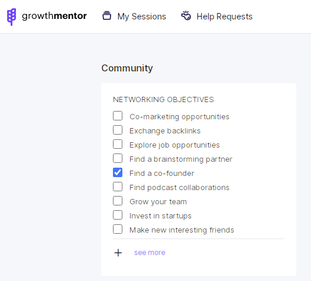Check the Find podcast collaborations checkbox
311x281 pixels.
118,187
